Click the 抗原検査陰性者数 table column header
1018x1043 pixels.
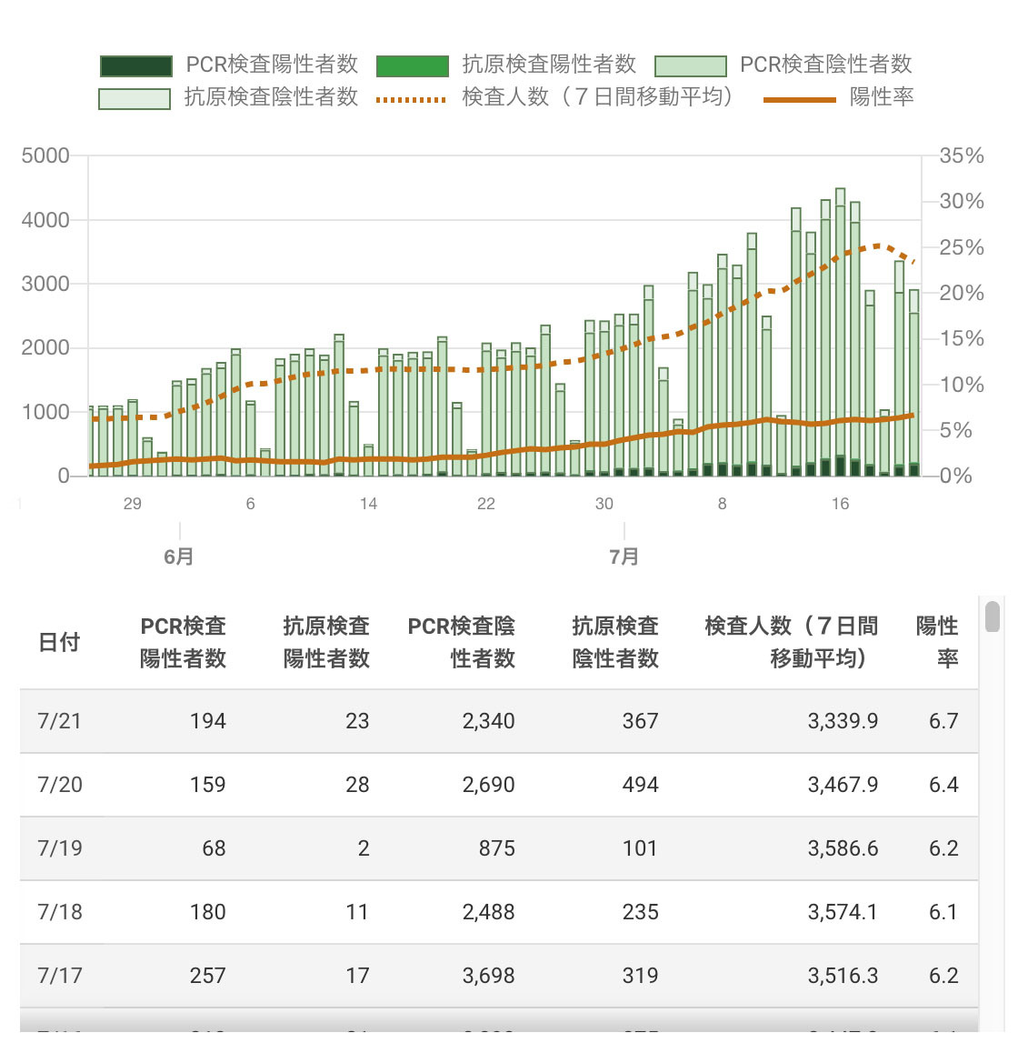615,642
